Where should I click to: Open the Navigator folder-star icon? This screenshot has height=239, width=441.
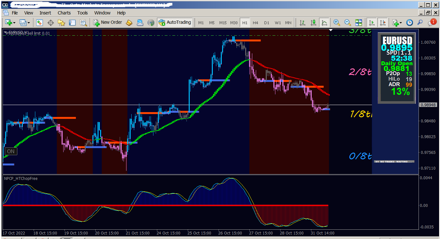[61, 22]
